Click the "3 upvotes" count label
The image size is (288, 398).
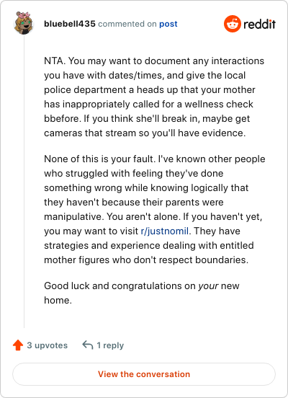point(47,345)
